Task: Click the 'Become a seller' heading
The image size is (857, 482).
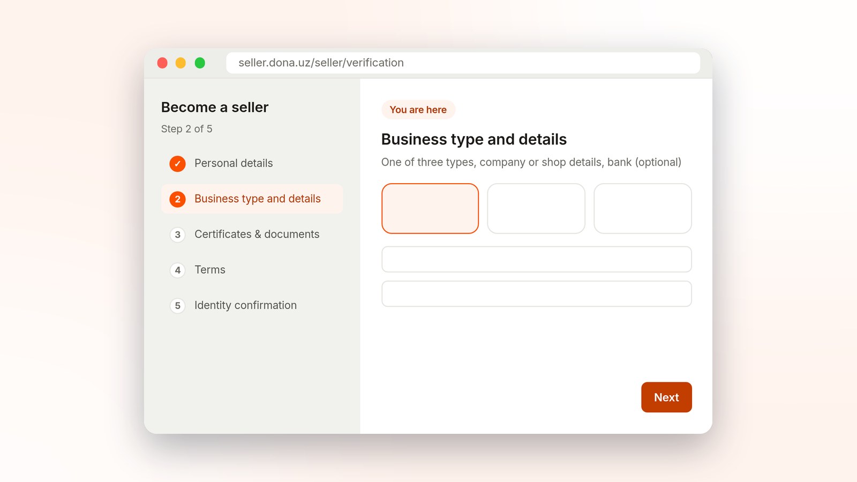Action: pos(215,107)
